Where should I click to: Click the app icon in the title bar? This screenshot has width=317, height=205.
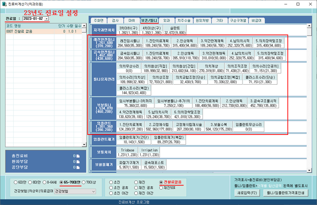(4, 4)
